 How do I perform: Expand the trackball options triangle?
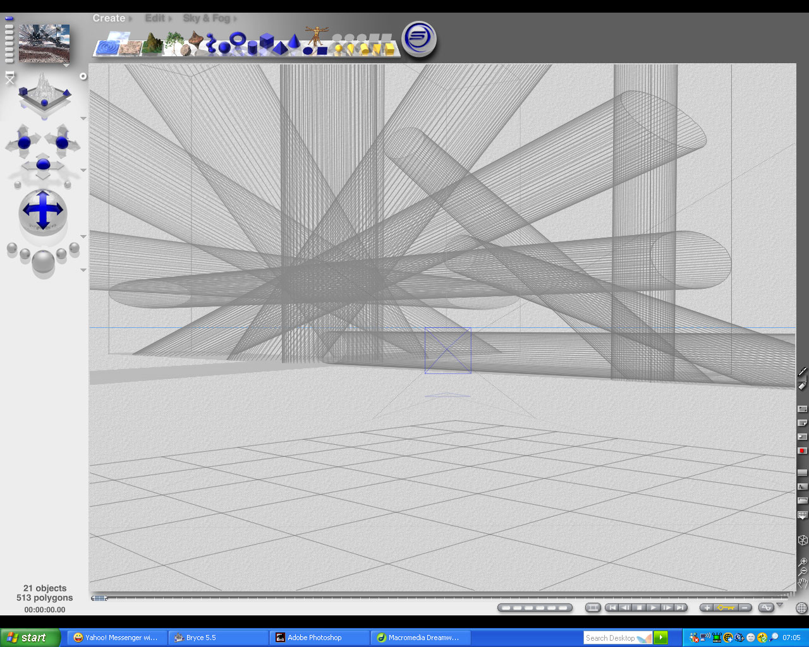tap(83, 237)
